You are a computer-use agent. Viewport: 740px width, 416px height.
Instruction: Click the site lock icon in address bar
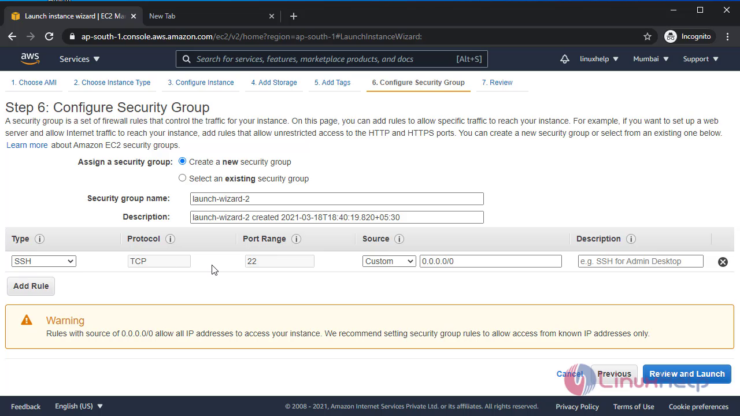[72, 36]
